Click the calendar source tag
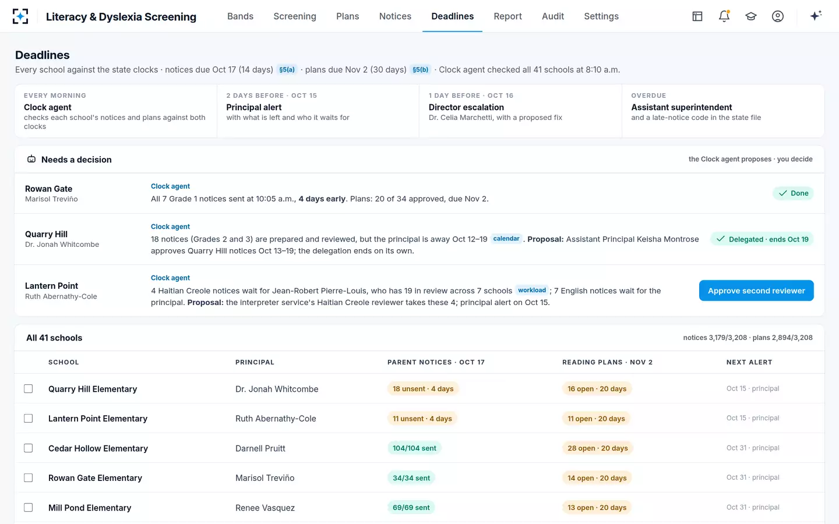The width and height of the screenshot is (839, 524). pyautogui.click(x=506, y=239)
